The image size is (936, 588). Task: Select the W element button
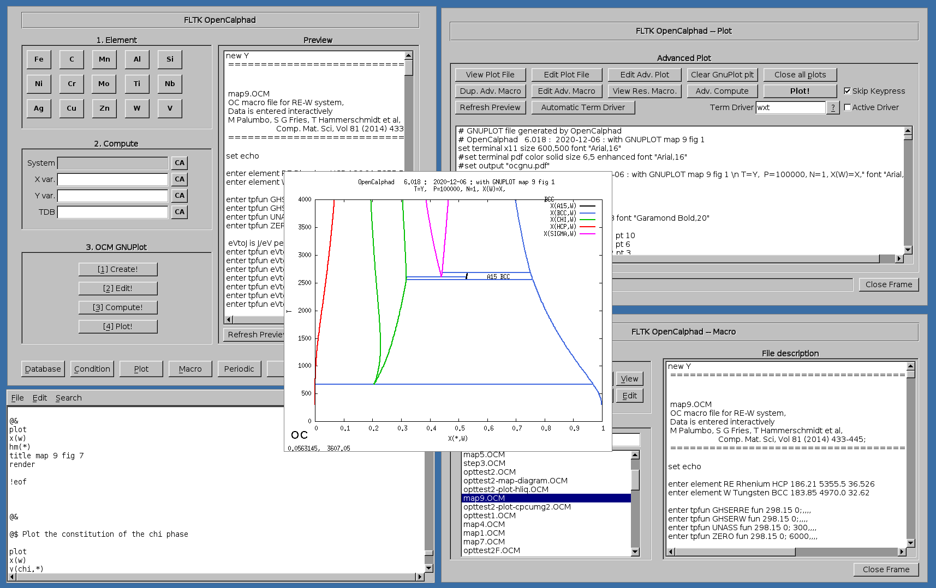137,108
